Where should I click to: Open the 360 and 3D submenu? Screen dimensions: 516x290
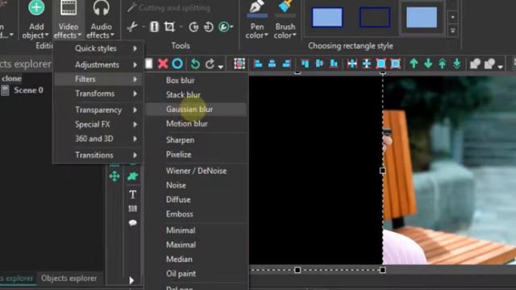click(x=98, y=139)
